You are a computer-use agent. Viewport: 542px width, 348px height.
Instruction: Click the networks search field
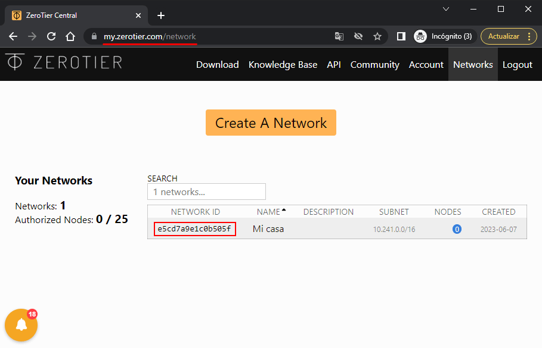(206, 192)
